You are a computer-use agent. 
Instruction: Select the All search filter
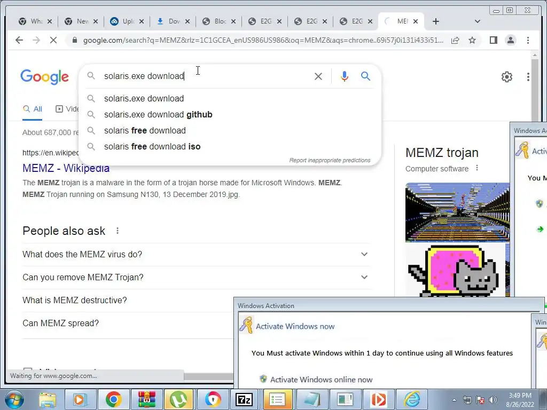point(33,109)
